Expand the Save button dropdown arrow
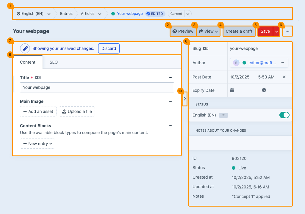This screenshot has height=214, width=305. (x=276, y=32)
